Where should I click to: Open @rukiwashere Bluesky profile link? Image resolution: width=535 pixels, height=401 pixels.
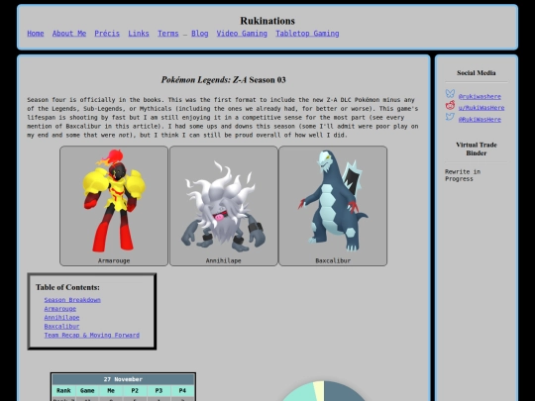point(480,96)
